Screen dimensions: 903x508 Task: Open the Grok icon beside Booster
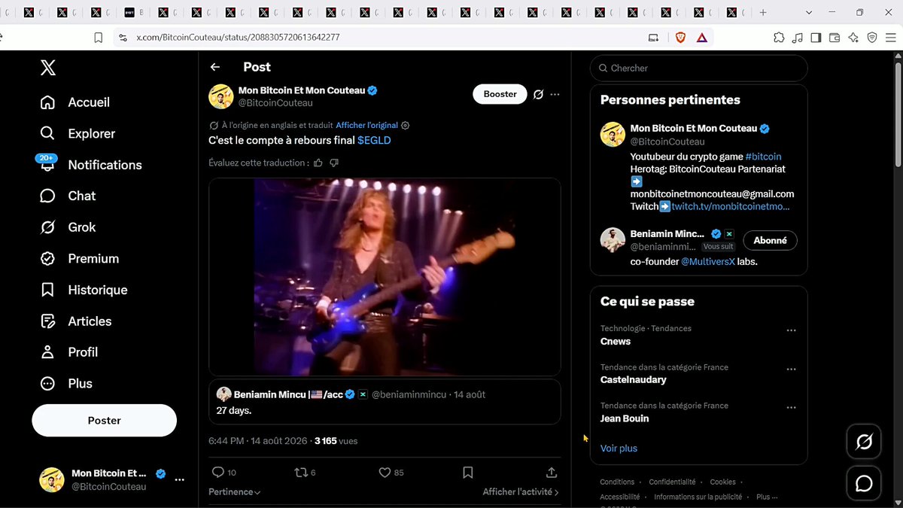tap(538, 94)
